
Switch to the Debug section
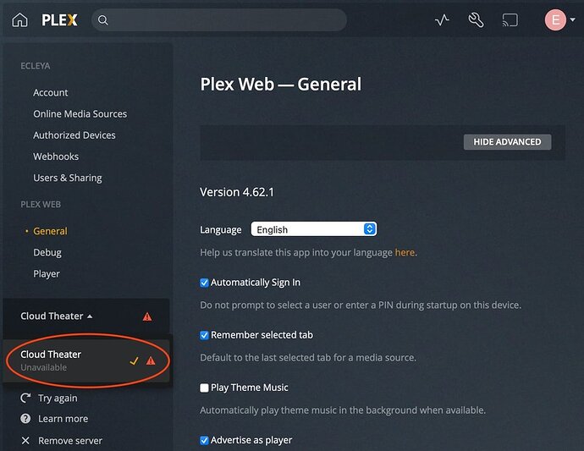point(47,252)
